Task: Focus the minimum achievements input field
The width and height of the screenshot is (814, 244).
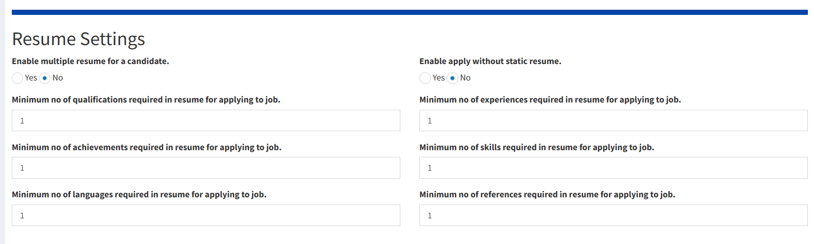Action: [206, 168]
